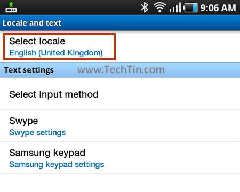Open the Swype entry
The height and width of the screenshot is (192, 240).
click(120, 126)
